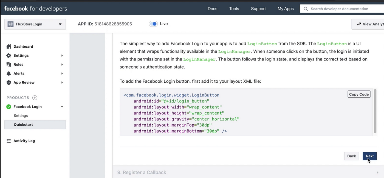The width and height of the screenshot is (384, 178).
Task: Click the View Analytics trend arrow icon
Action: (359, 24)
